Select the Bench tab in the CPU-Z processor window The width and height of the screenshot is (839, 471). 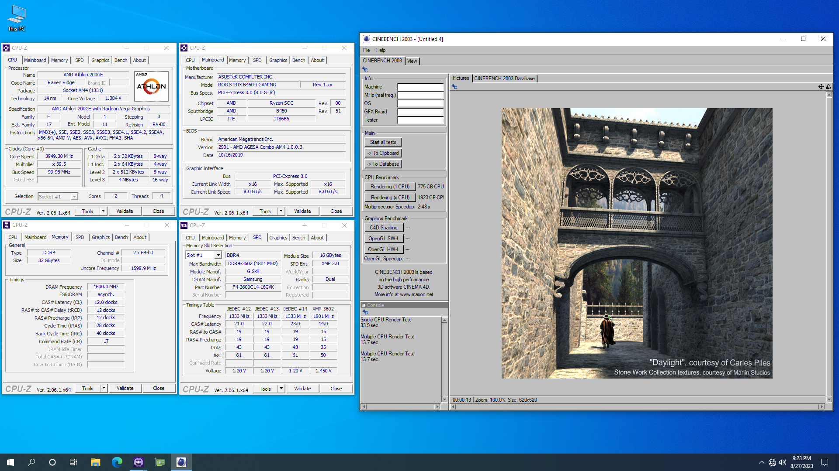tap(121, 60)
